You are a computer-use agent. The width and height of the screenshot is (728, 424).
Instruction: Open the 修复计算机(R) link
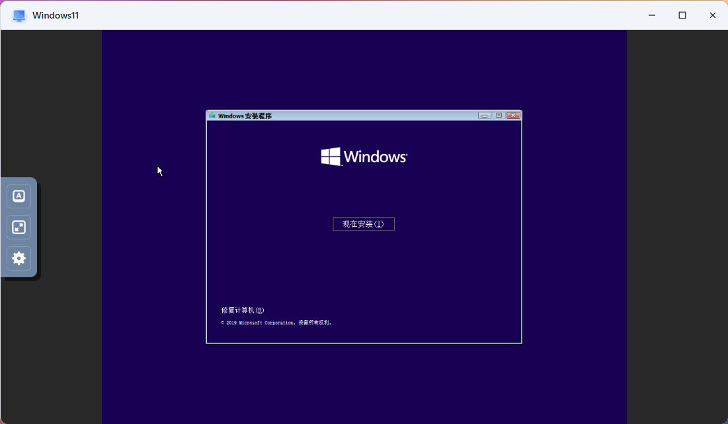point(243,310)
